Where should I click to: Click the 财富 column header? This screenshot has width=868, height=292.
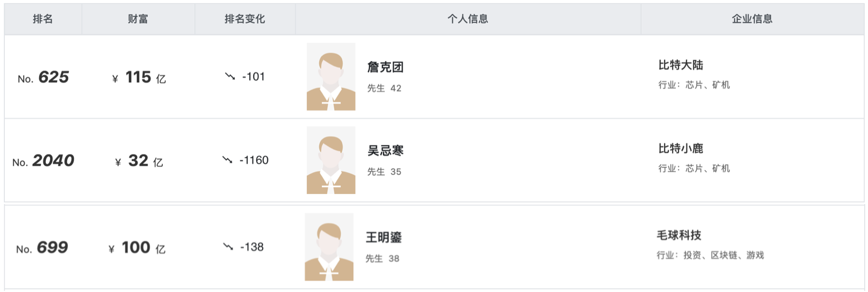tap(138, 19)
